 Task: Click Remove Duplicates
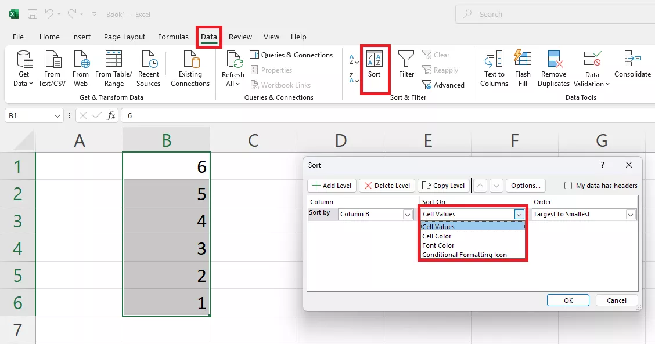pos(553,68)
